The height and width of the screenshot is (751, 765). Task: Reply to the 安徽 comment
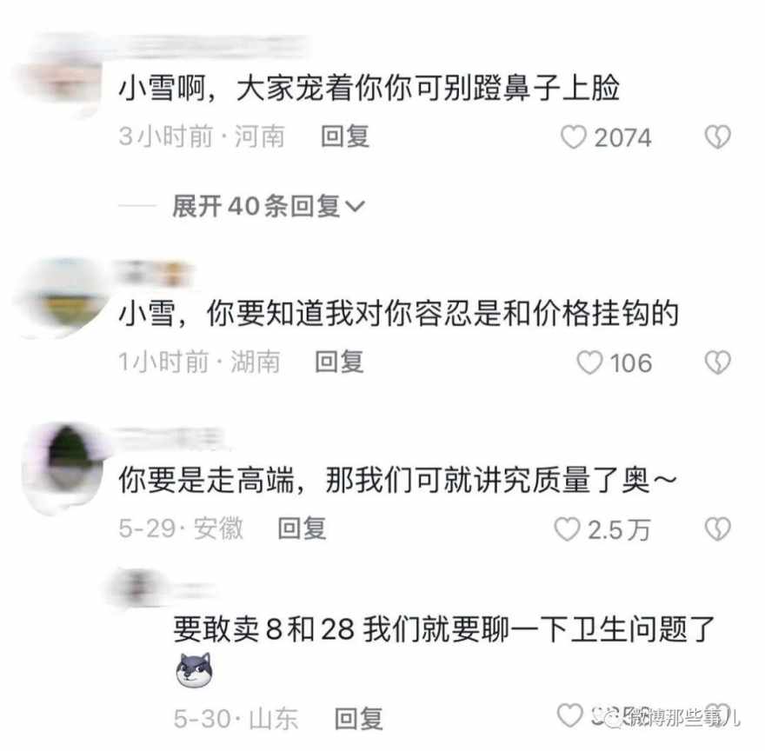(302, 528)
